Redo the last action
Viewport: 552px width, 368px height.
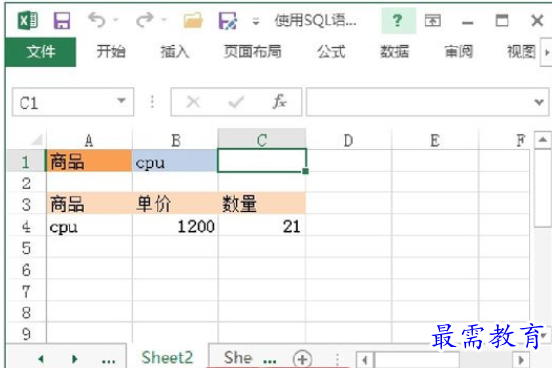[x=145, y=20]
